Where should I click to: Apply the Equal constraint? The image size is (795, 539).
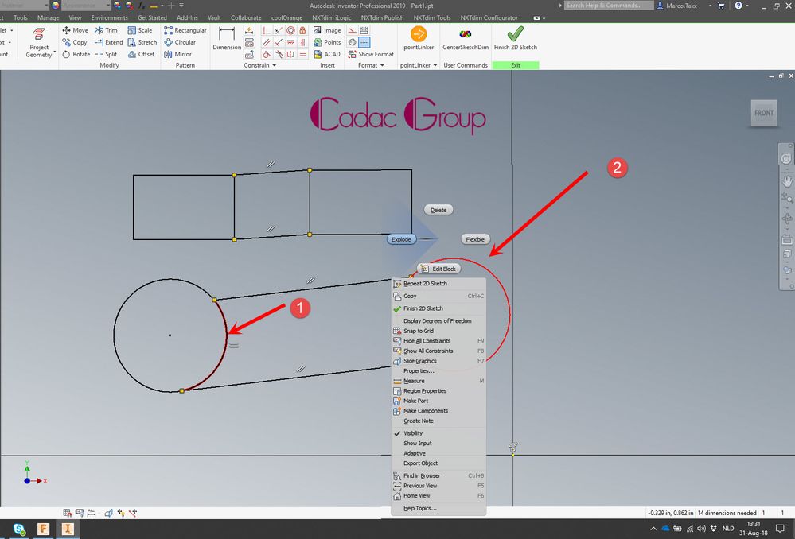click(x=302, y=54)
